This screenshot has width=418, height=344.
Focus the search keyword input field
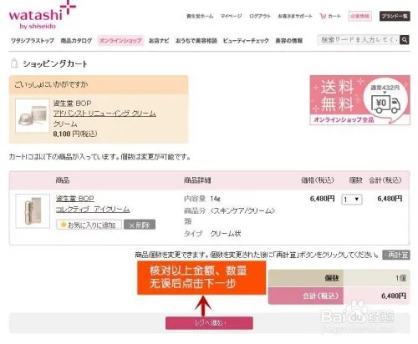359,40
